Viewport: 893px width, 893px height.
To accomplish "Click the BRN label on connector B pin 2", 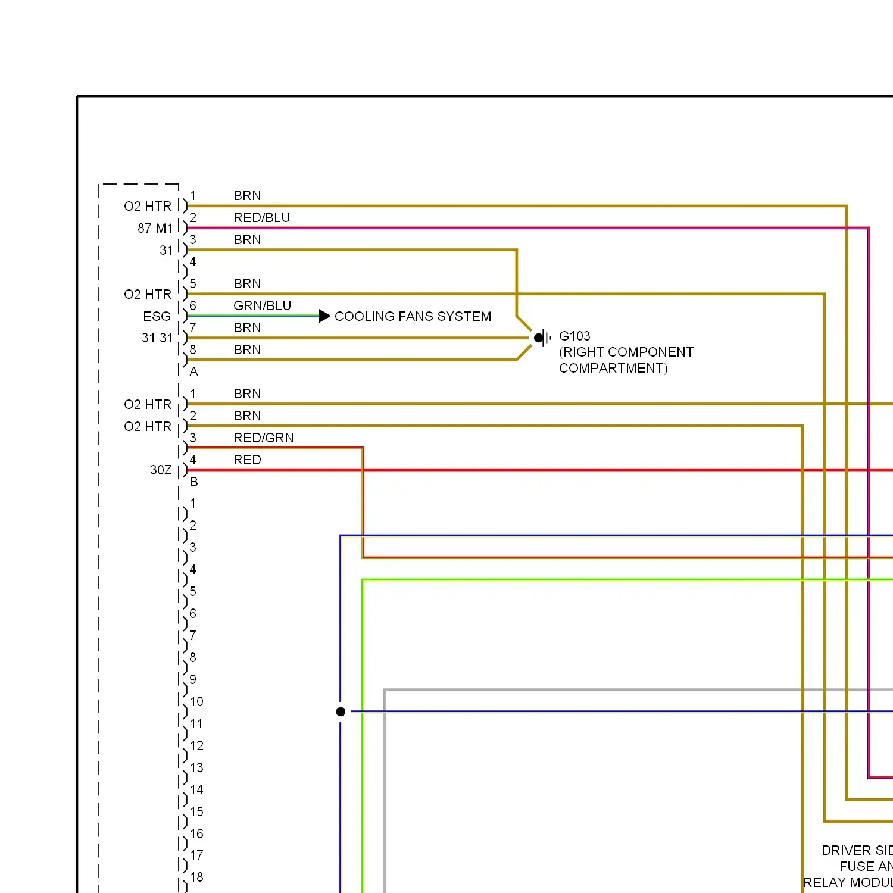I will pyautogui.click(x=247, y=416).
